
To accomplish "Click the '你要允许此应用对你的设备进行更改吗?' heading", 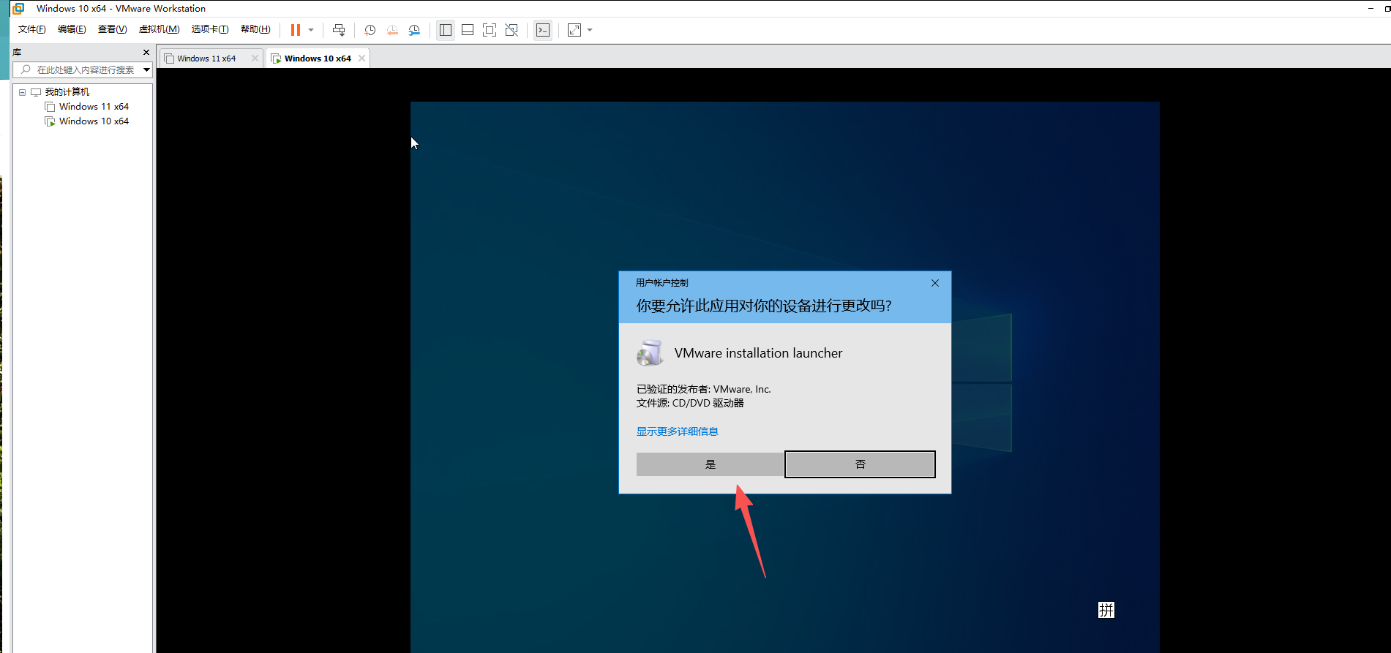I will [764, 306].
